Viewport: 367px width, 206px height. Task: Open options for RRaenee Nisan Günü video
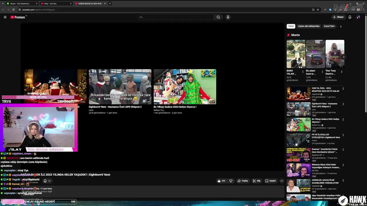click(343, 165)
